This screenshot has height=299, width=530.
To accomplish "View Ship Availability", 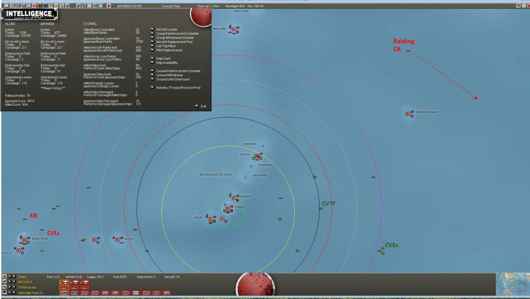I will click(x=164, y=63).
